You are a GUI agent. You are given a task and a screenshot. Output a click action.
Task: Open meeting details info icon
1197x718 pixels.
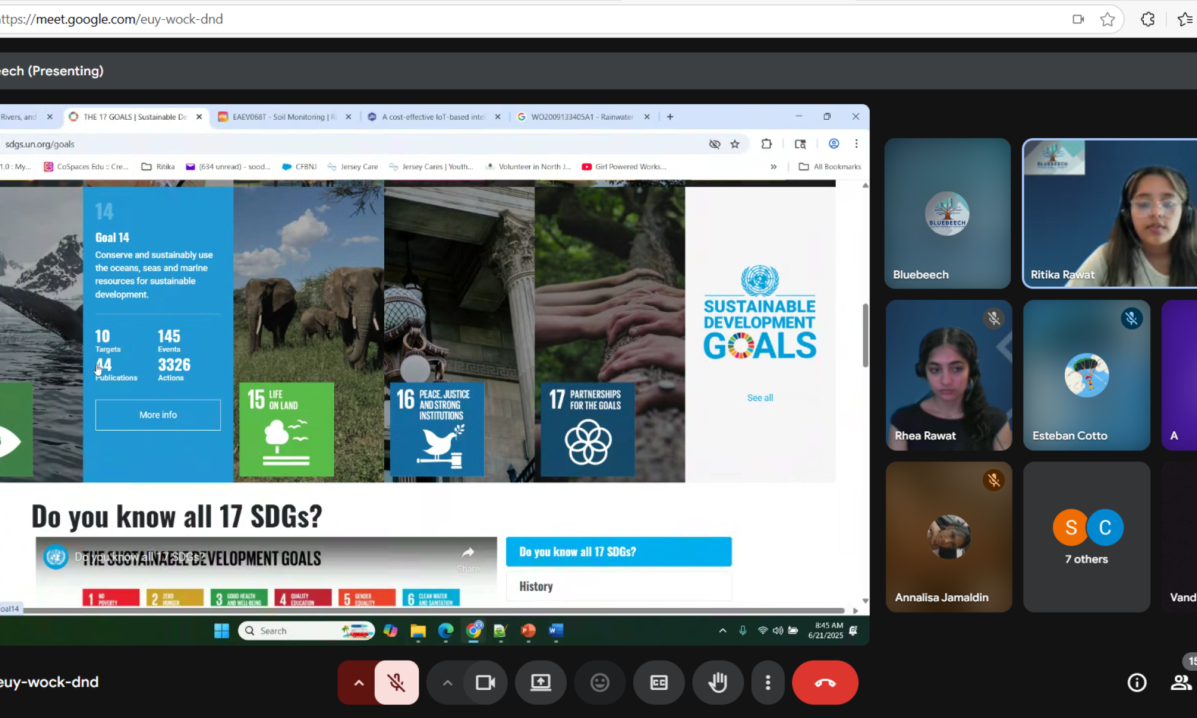1137,683
